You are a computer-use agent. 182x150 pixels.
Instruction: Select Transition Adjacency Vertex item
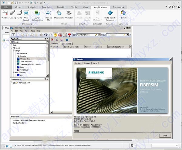30,65
